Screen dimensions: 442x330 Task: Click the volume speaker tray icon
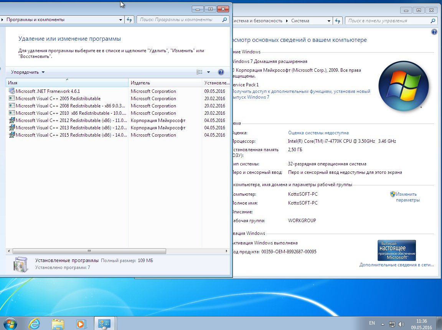[401, 323]
